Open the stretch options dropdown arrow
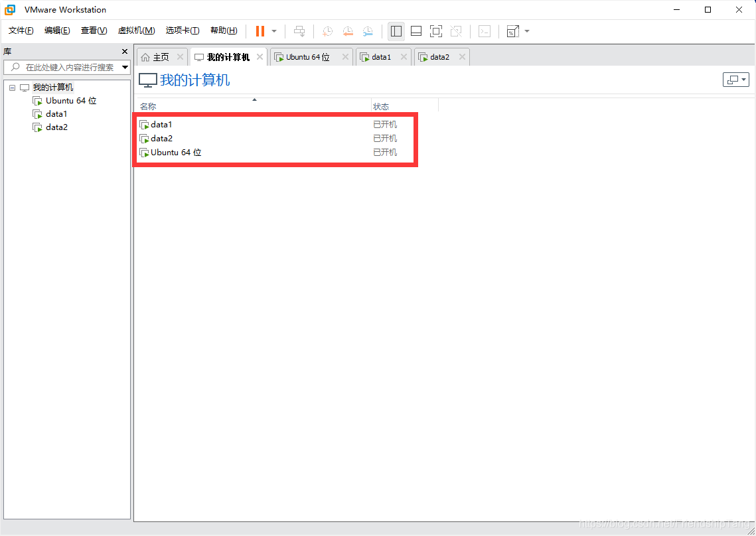Screen dimensions: 756x536 (x=527, y=31)
